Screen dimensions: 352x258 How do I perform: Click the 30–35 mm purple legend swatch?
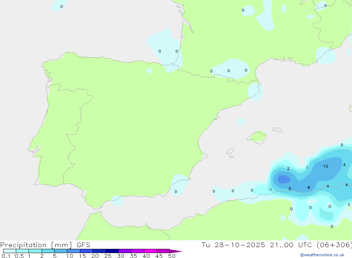point(125,251)
